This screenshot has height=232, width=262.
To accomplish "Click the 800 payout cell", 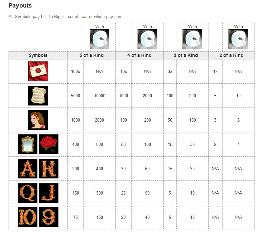I will click(x=99, y=144).
